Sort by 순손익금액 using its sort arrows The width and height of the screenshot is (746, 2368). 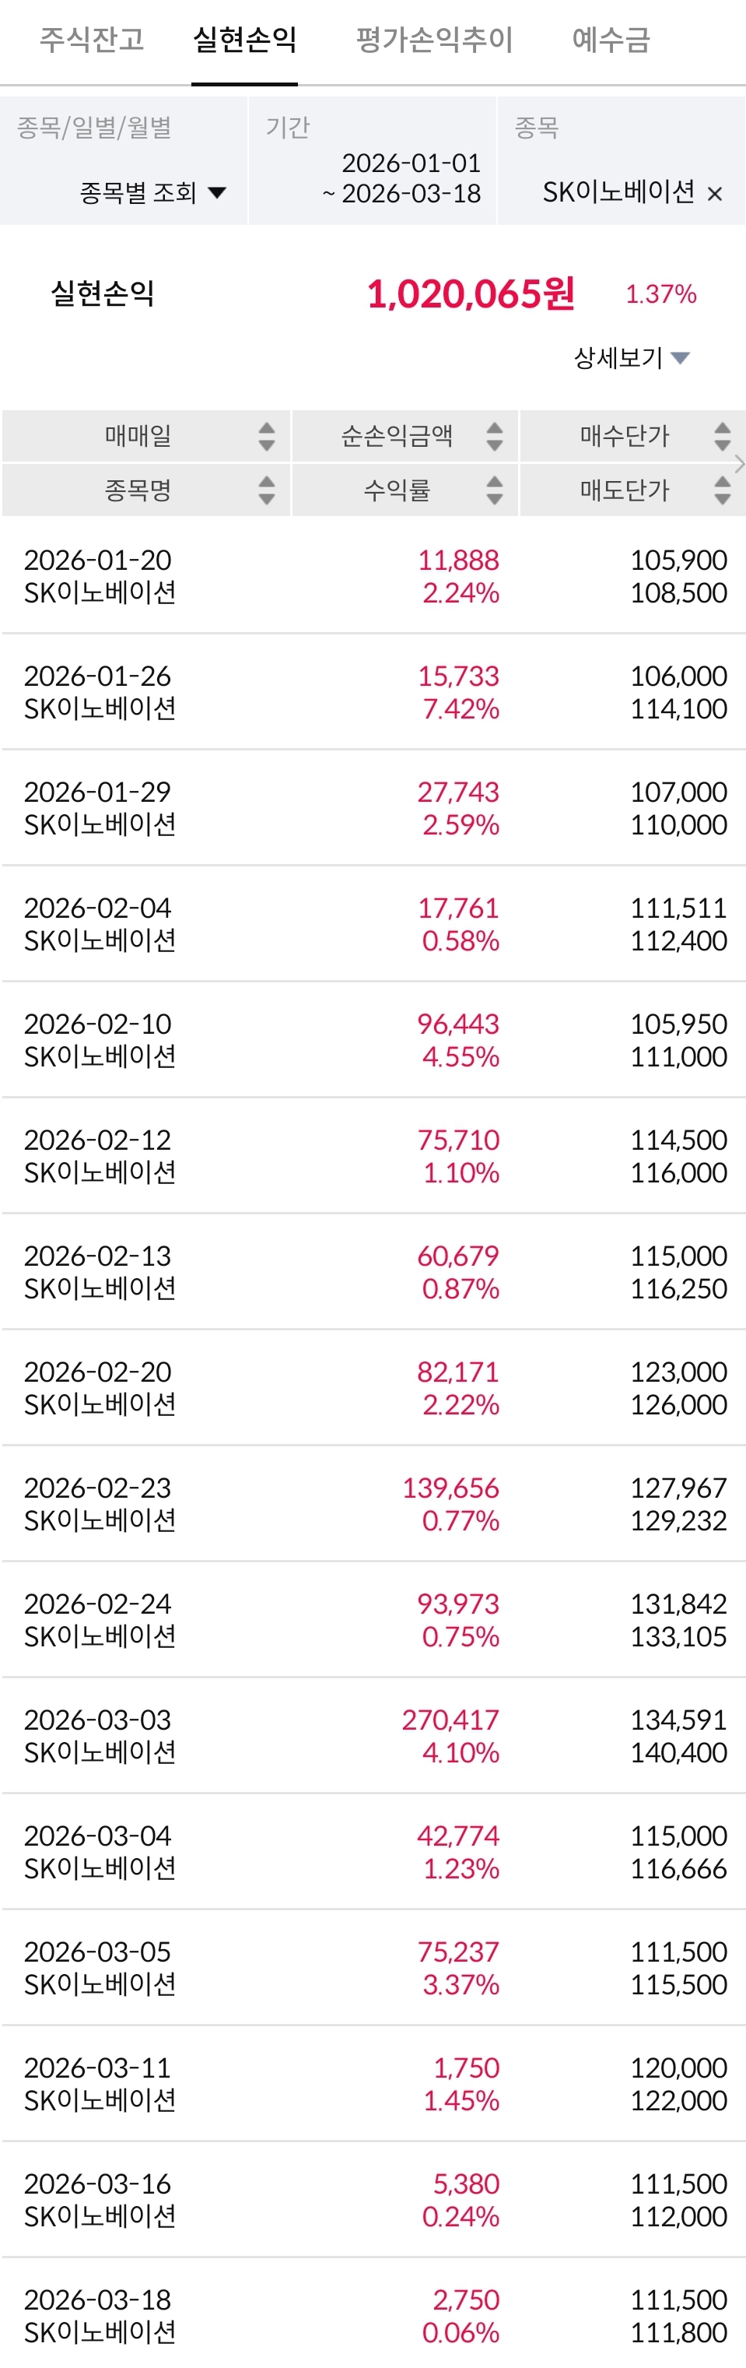[494, 437]
